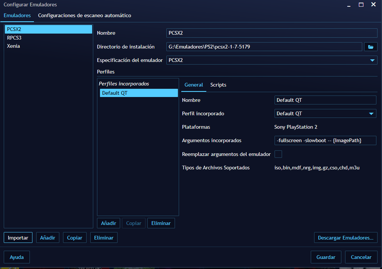Viewport: 382px width, 269px height.
Task: Select the General profile tab
Action: [x=194, y=85]
